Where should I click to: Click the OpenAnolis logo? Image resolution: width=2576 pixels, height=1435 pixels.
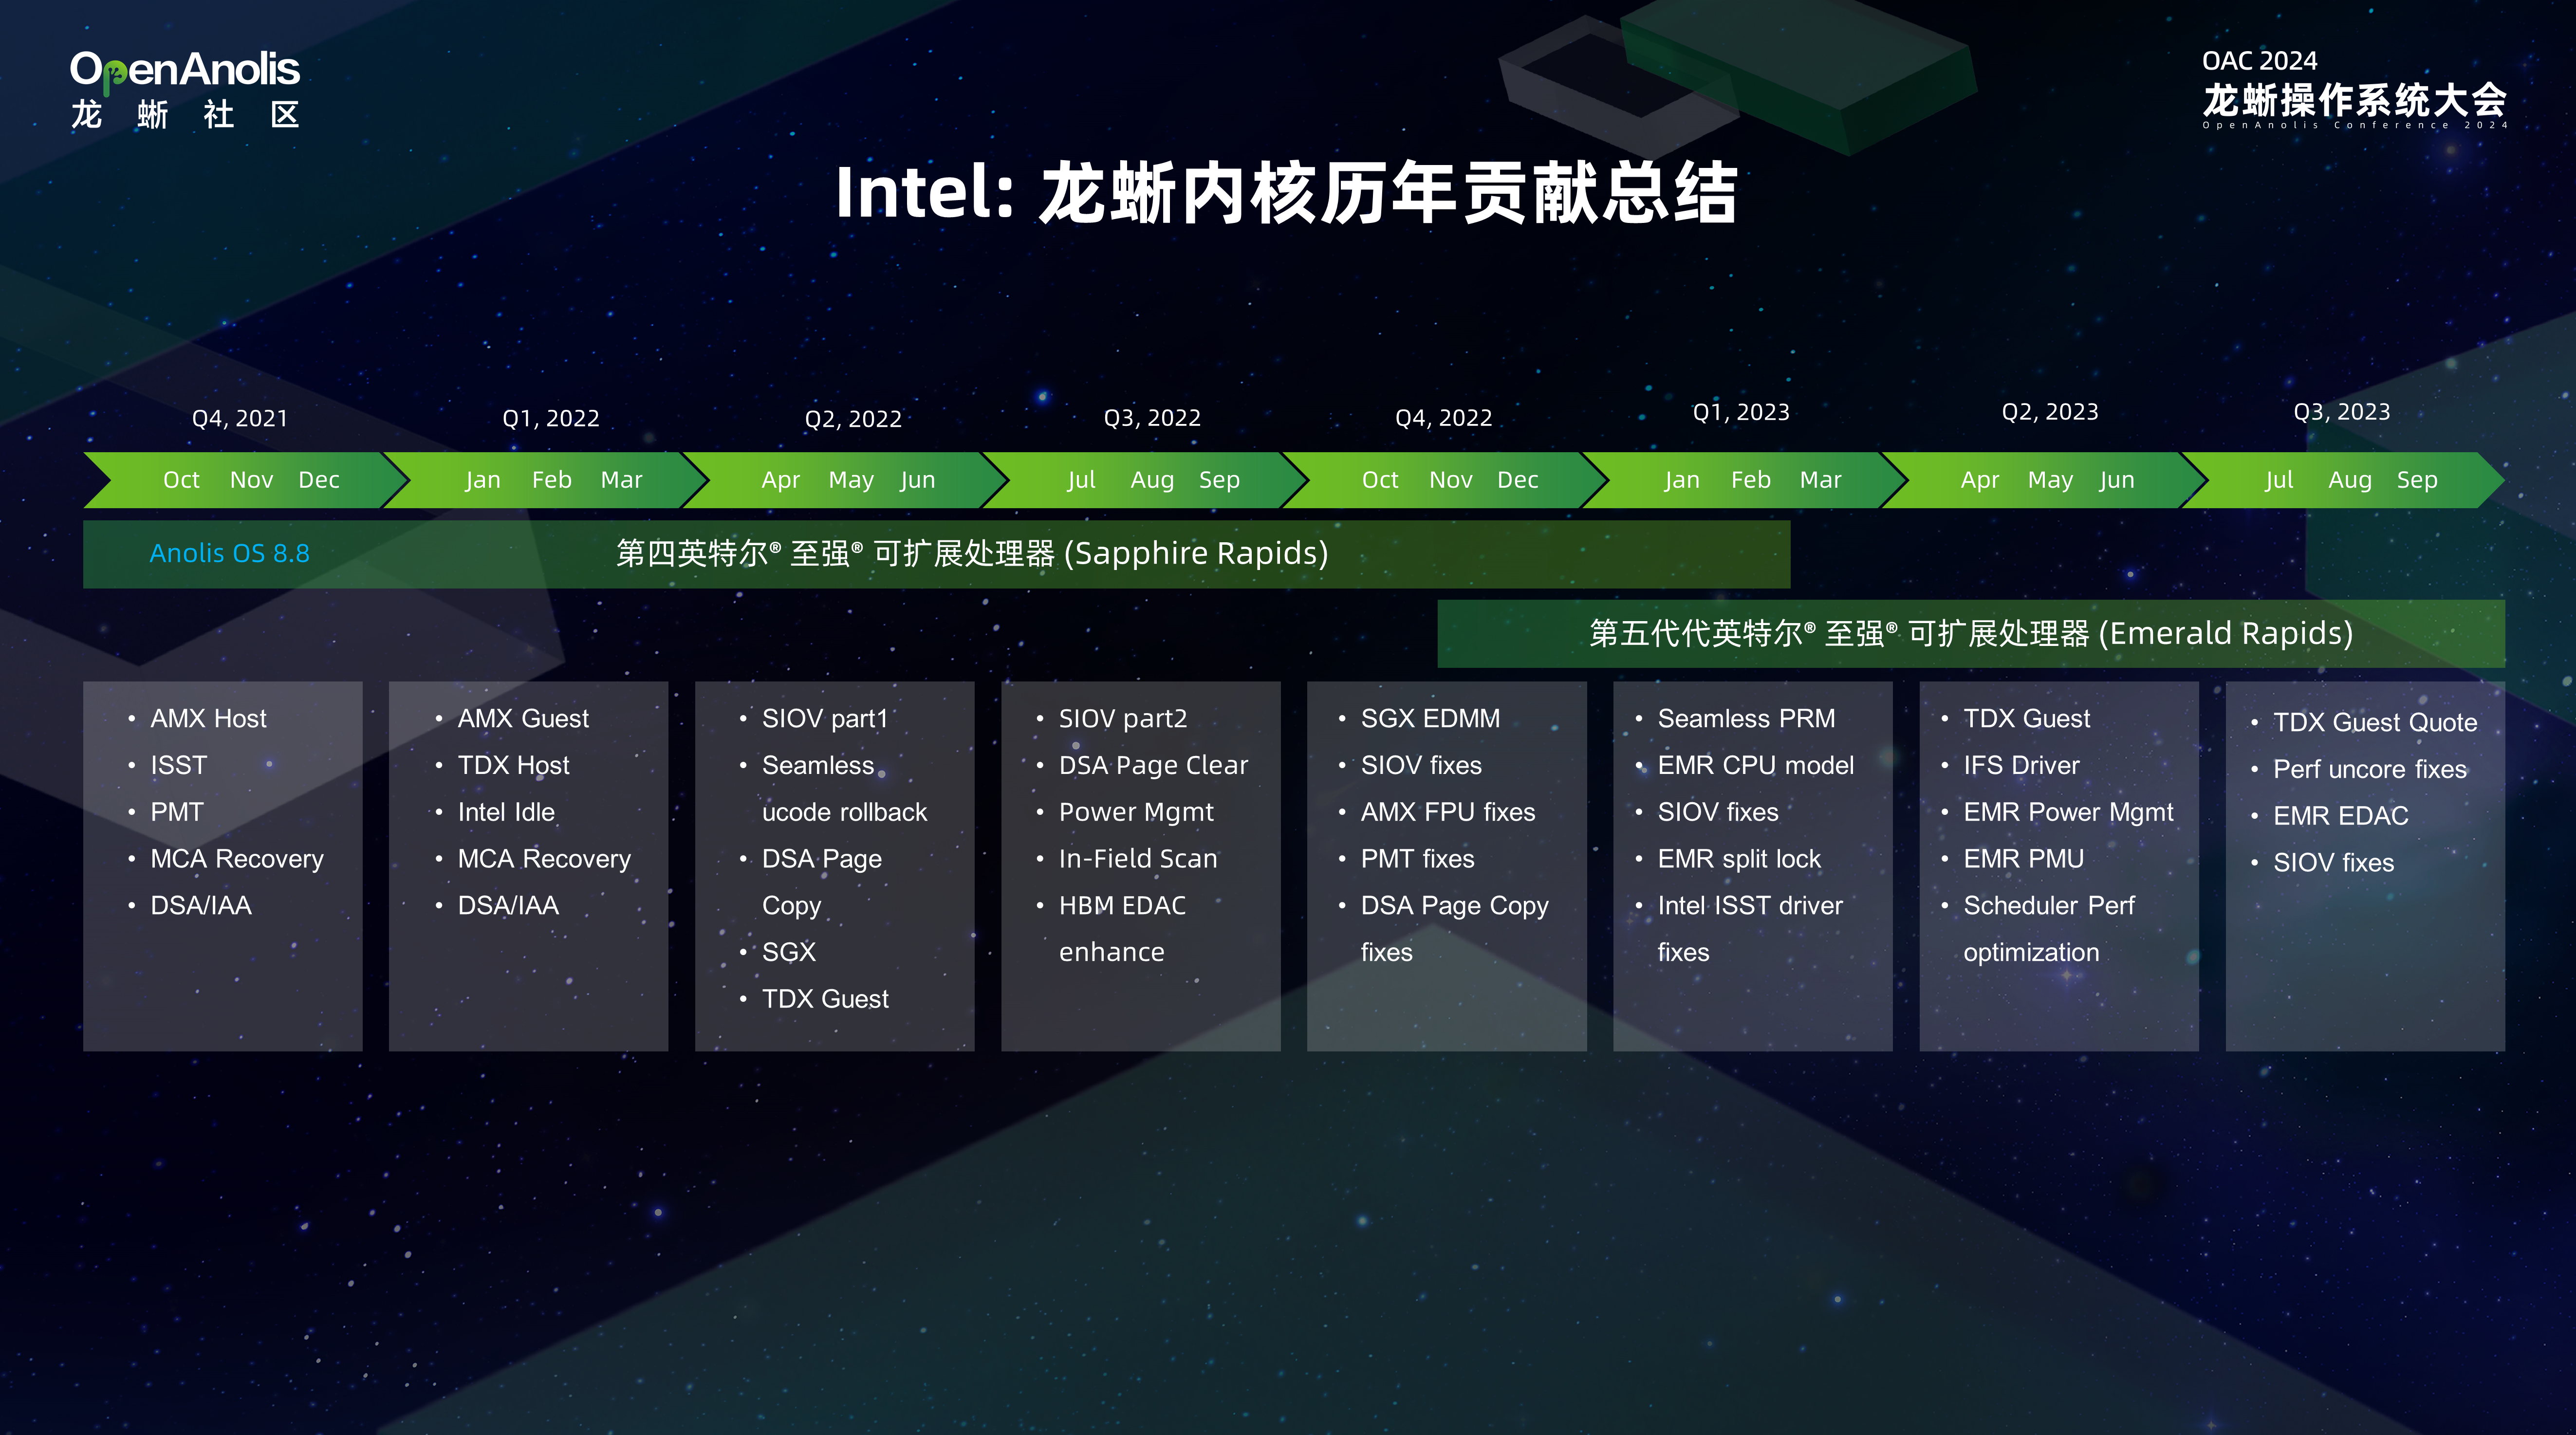[185, 90]
